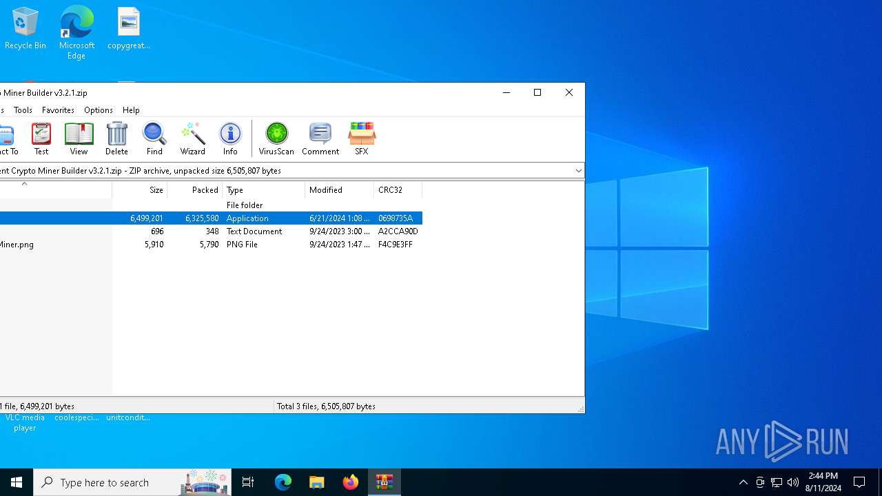The image size is (882, 496).
Task: Open the View toolbar tool
Action: (79, 138)
